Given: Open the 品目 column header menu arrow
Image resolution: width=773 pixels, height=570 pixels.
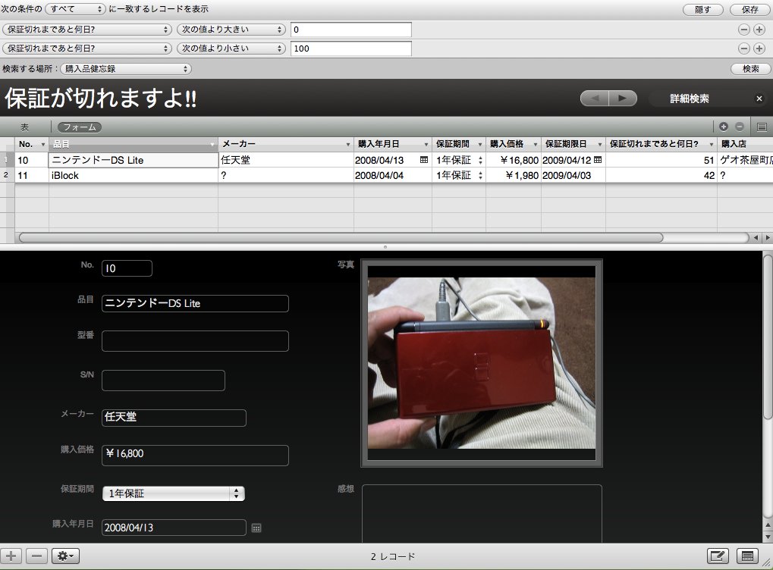Looking at the screenshot, I should pos(212,144).
